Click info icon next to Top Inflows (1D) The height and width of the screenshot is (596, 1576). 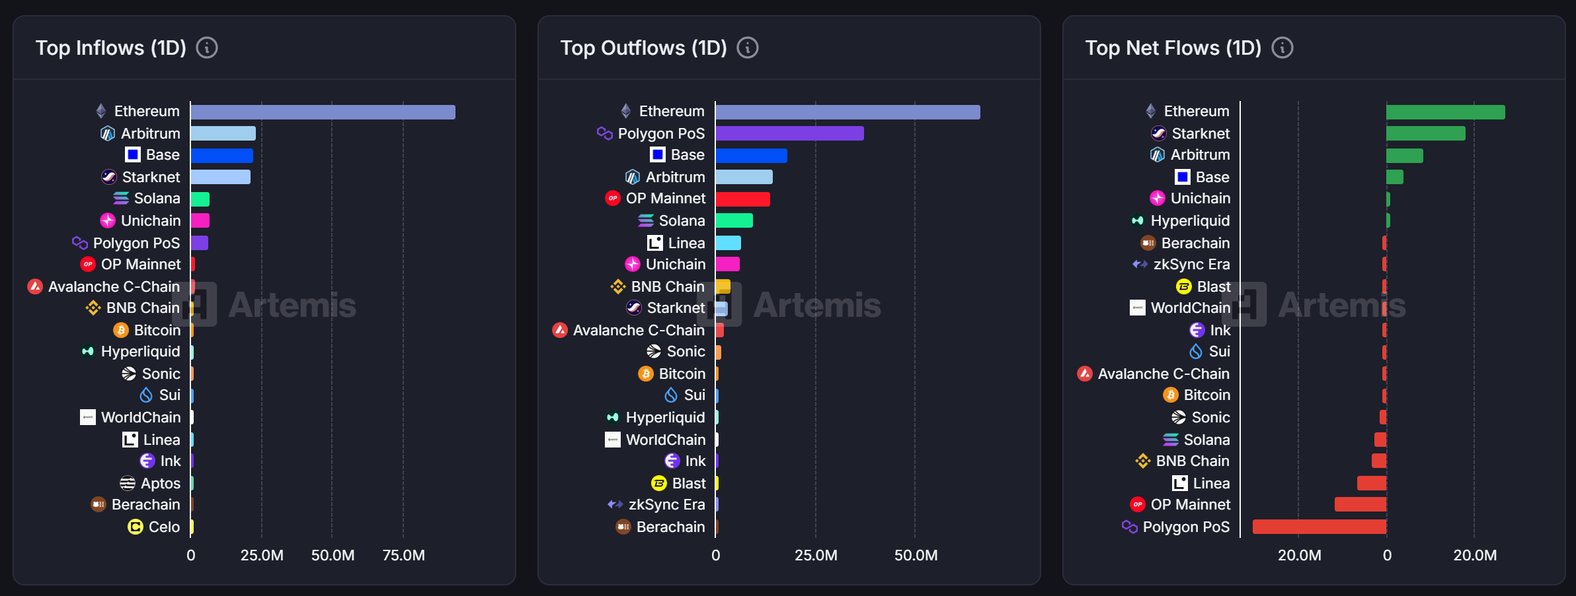207,48
